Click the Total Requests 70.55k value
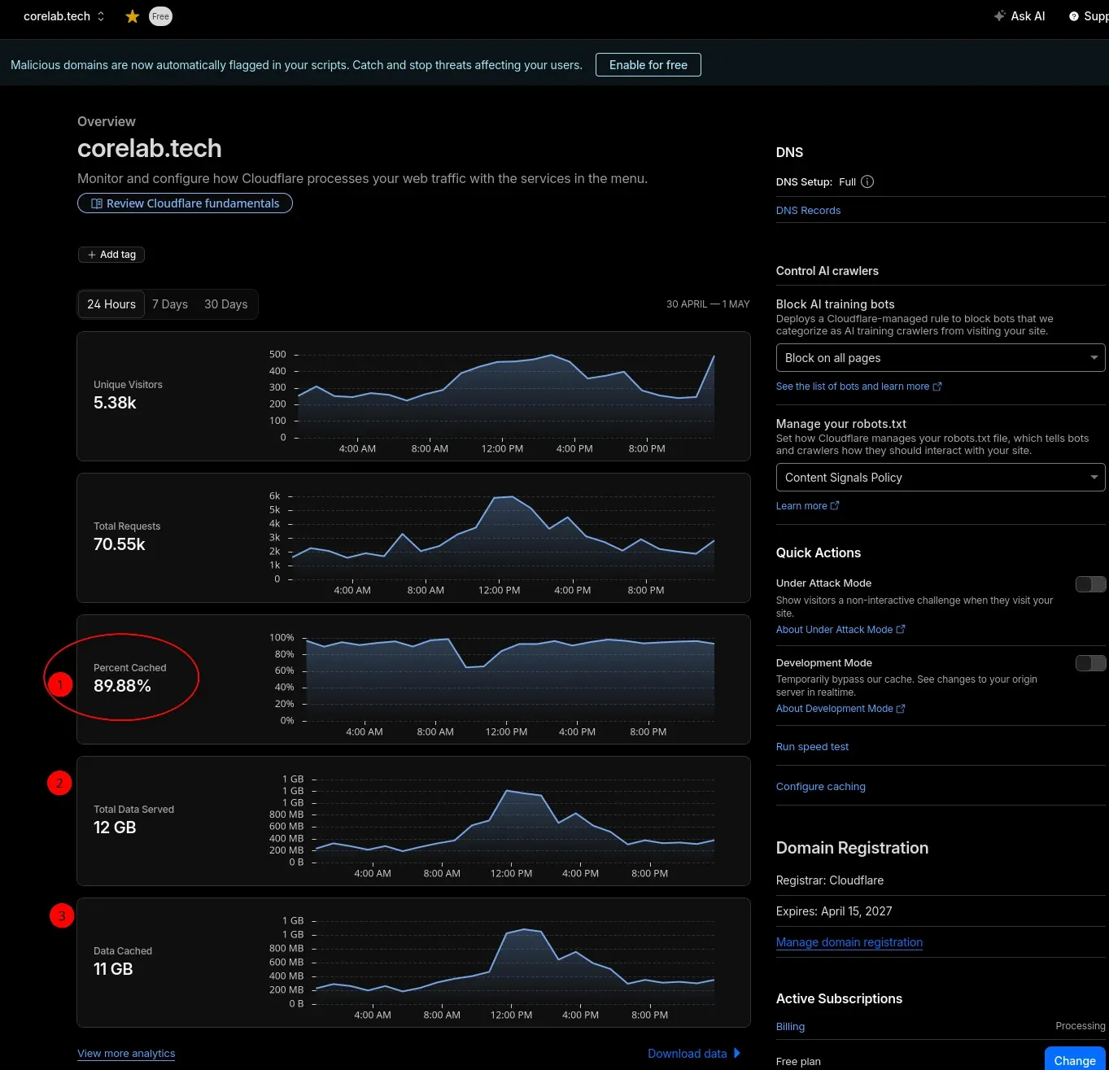This screenshot has height=1070, width=1109. [120, 544]
